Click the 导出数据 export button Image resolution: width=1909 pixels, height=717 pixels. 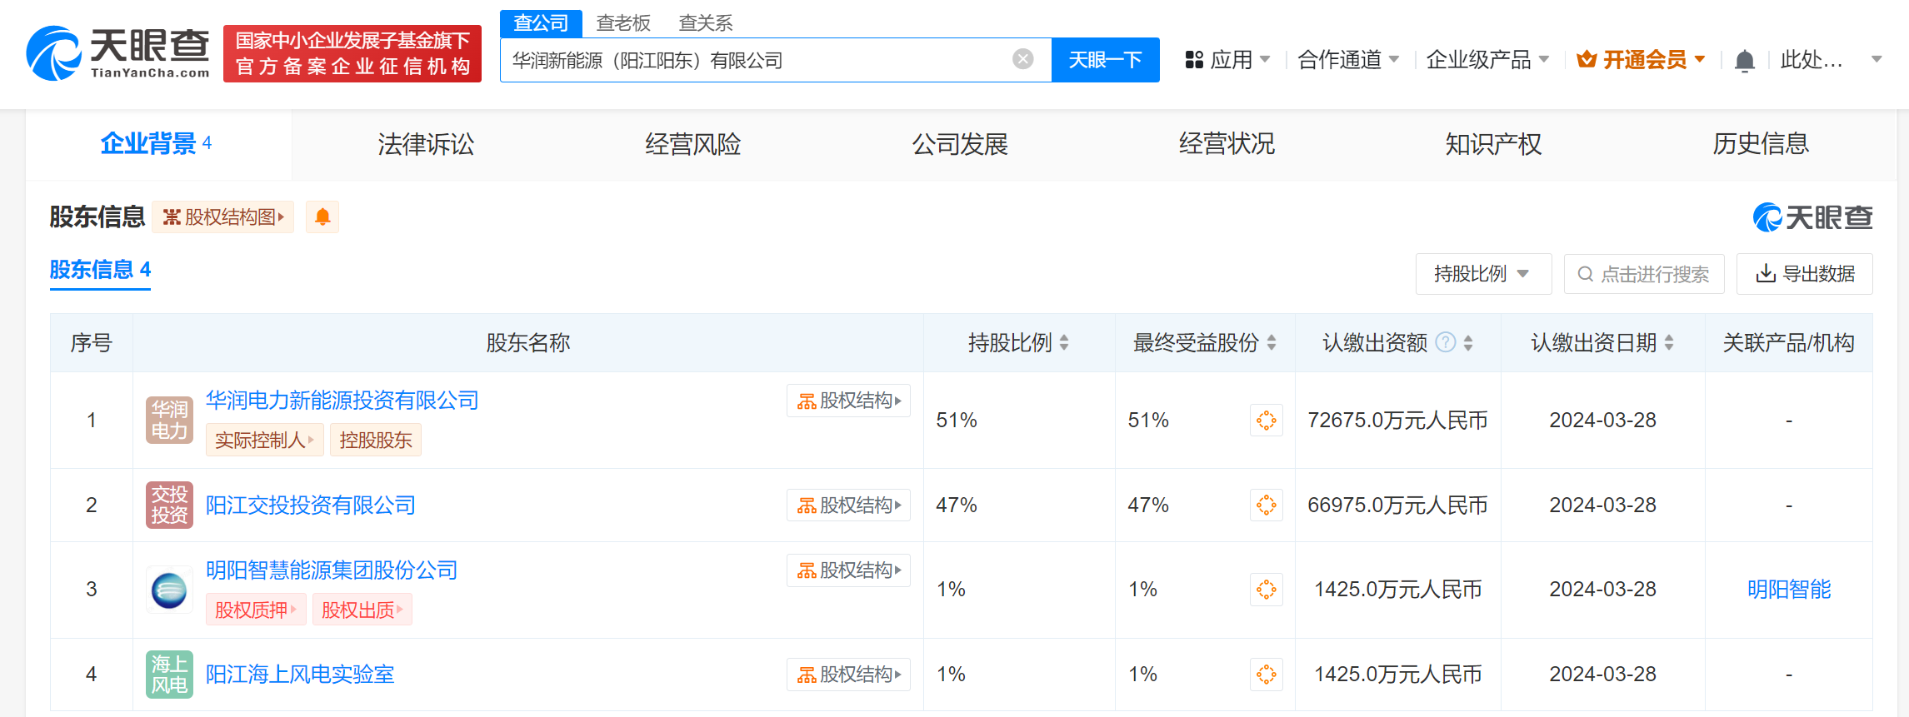1804,274
